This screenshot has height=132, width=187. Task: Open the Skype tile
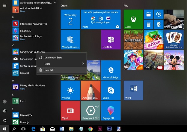(111, 90)
